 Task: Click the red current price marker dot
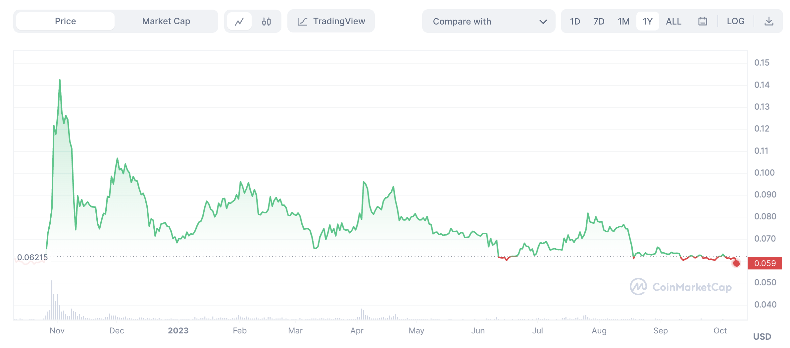736,263
